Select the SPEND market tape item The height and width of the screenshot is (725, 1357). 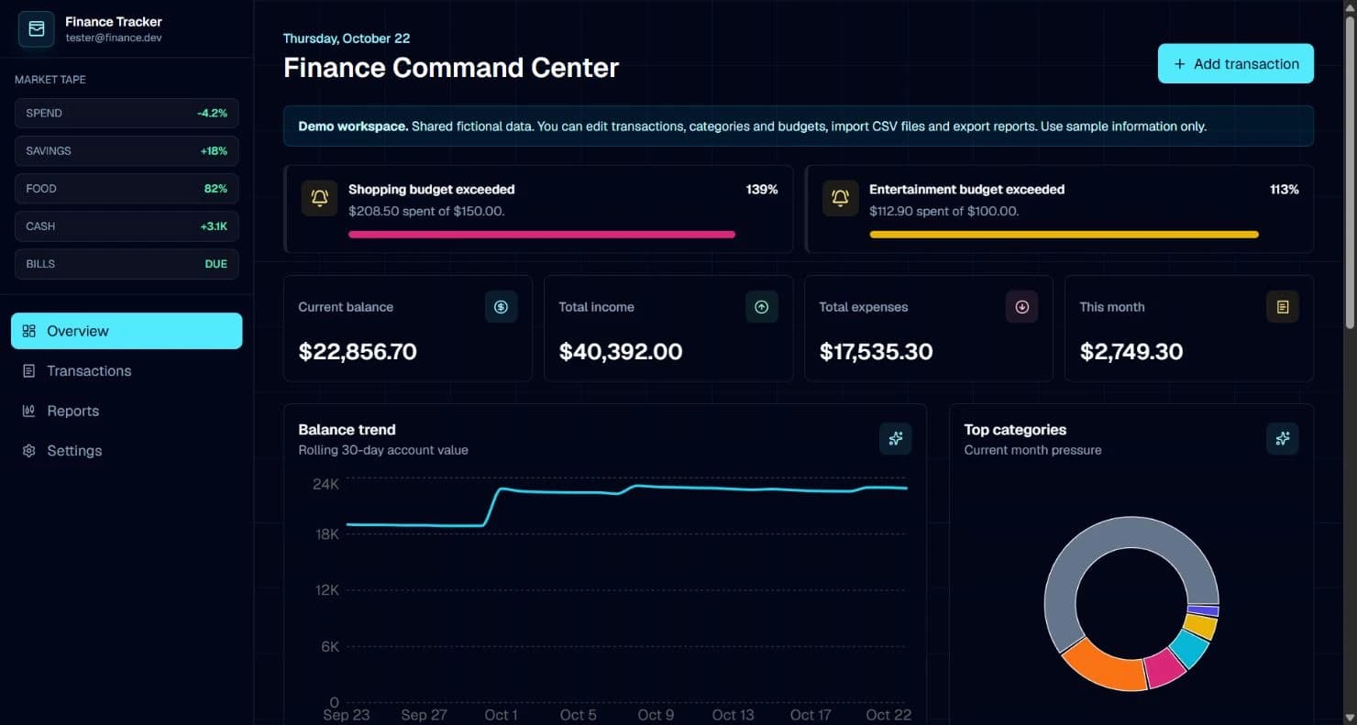tap(127, 113)
